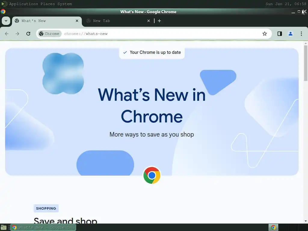Select the What's New taskbar window button
Image resolution: width=308 pixels, height=231 pixels.
[43, 227]
